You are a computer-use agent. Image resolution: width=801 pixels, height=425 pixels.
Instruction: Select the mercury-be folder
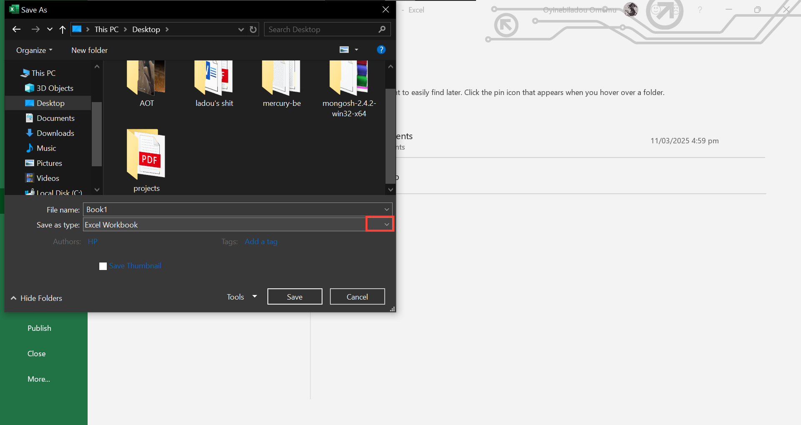point(282,83)
